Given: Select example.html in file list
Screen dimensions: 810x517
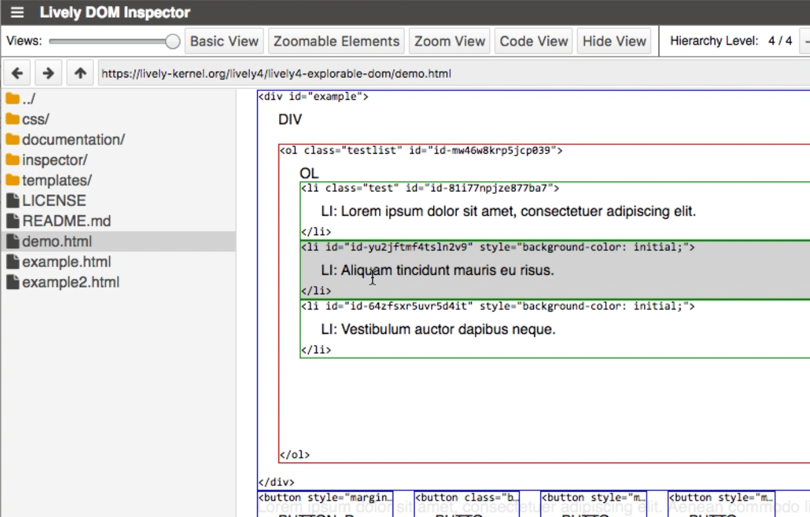Looking at the screenshot, I should [x=66, y=262].
